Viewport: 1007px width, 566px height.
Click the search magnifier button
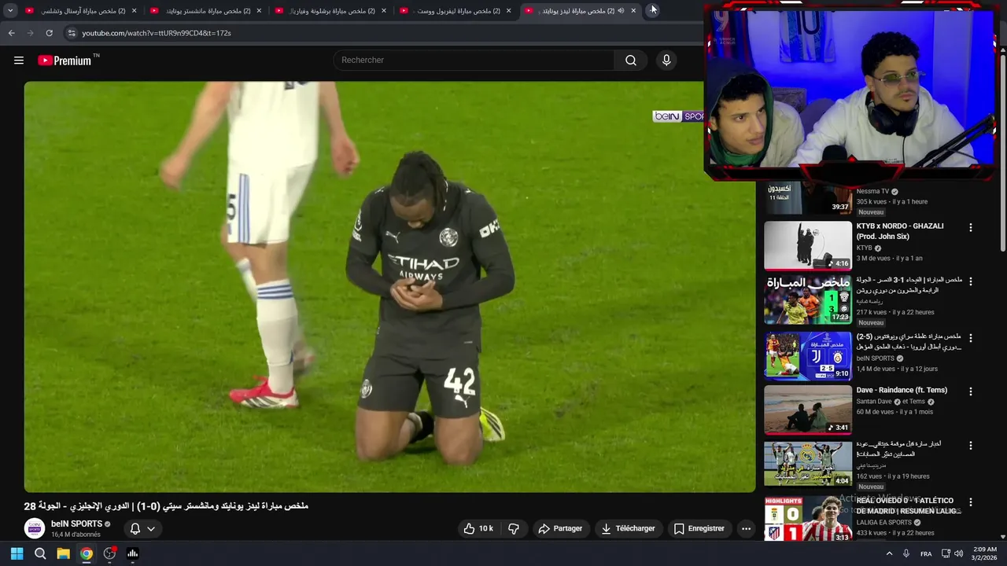point(631,61)
